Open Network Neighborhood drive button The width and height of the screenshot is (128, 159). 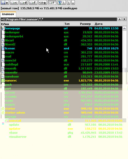(62, 3)
